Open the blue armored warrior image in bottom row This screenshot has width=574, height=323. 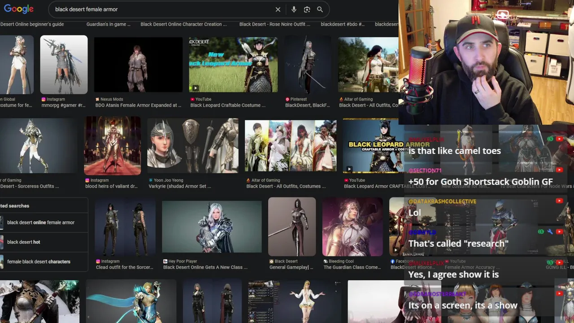[131, 301]
